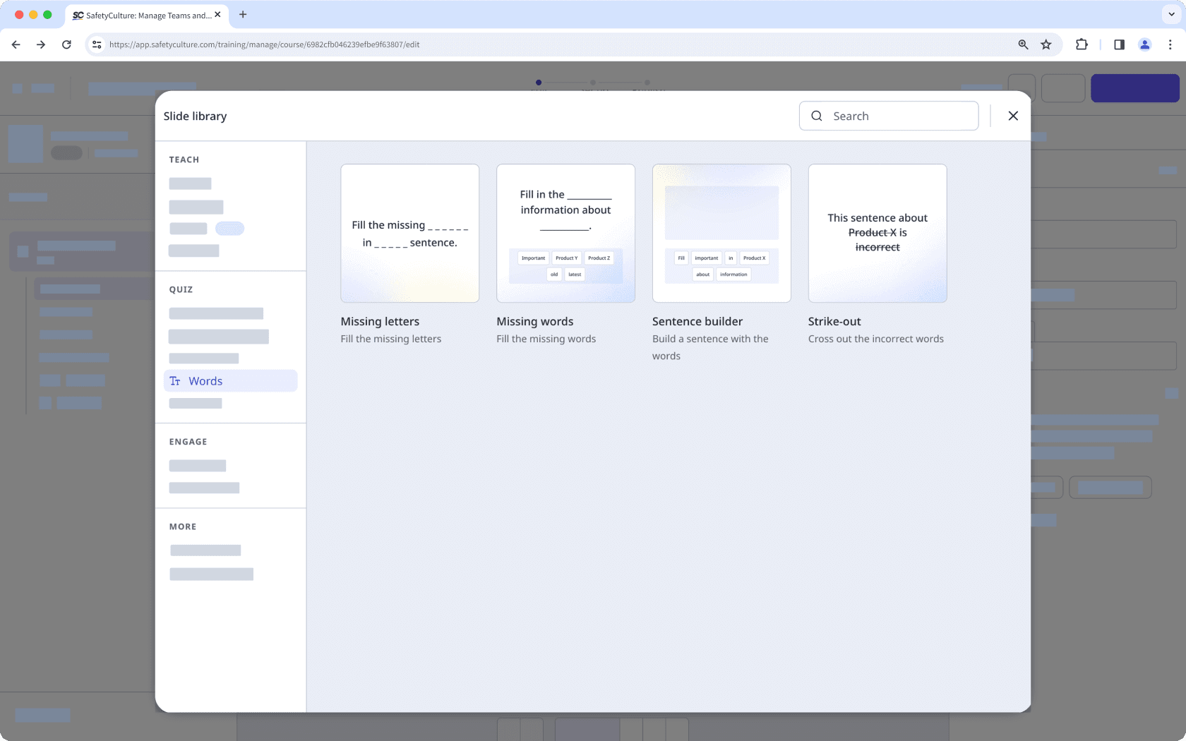Bookmark the page using the star icon
This screenshot has width=1186, height=741.
point(1046,44)
